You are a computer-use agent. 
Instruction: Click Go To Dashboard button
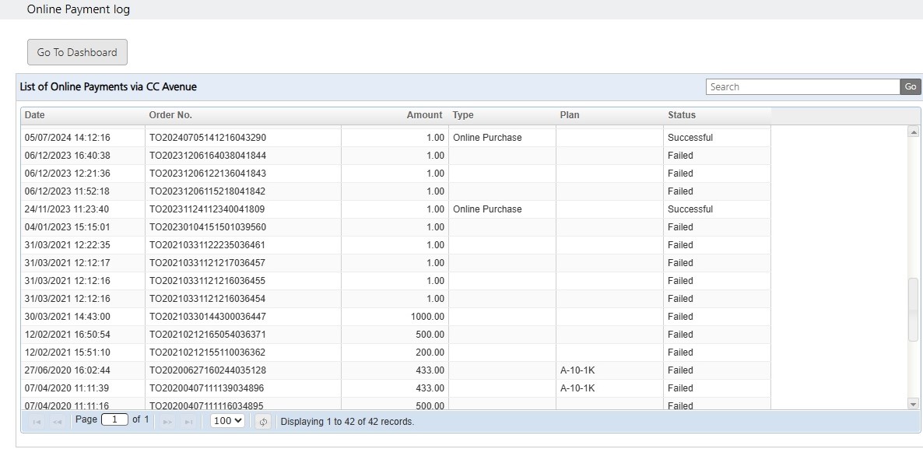click(x=77, y=52)
